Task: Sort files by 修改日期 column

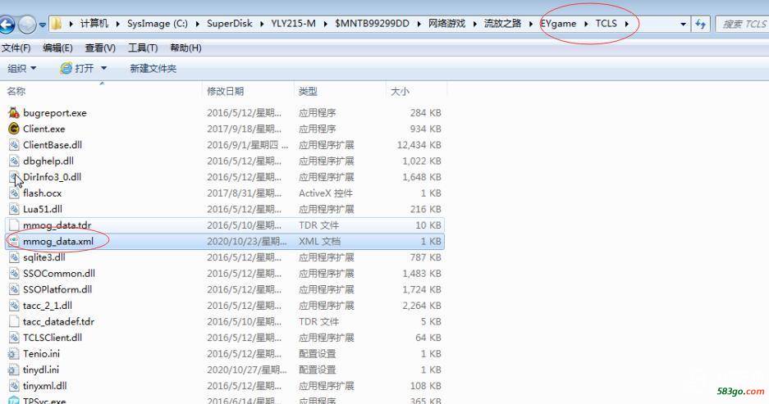Action: point(226,91)
